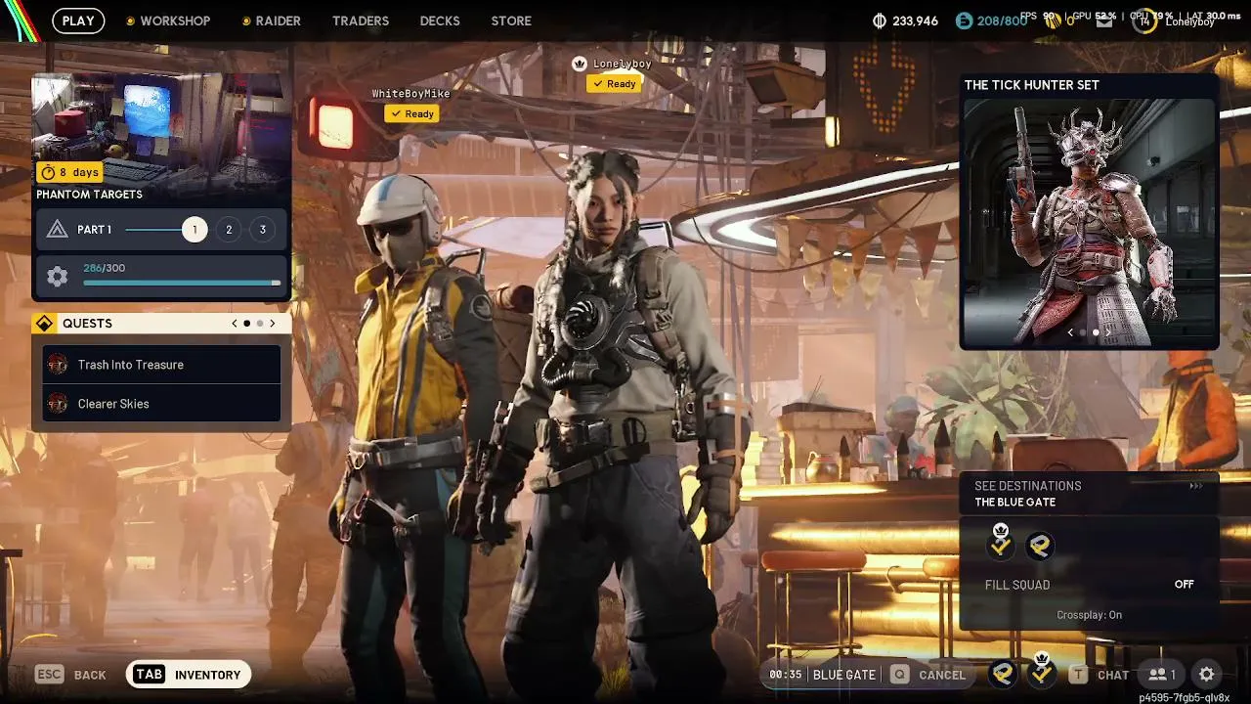Click the PHANTOM TARGETS title text

89,195
